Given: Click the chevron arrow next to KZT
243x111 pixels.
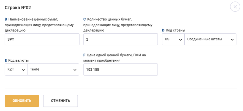Looking at the screenshot, I should click(x=23, y=70).
